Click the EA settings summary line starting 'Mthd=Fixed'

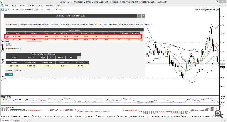tap(79, 24)
